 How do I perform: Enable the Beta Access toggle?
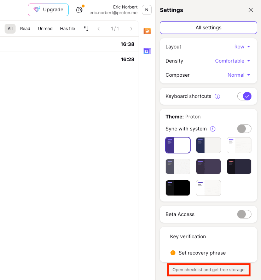[244, 214]
